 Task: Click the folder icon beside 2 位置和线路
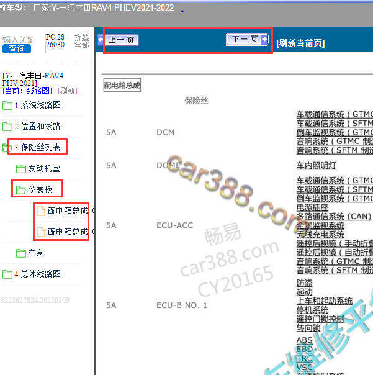click(x=7, y=127)
